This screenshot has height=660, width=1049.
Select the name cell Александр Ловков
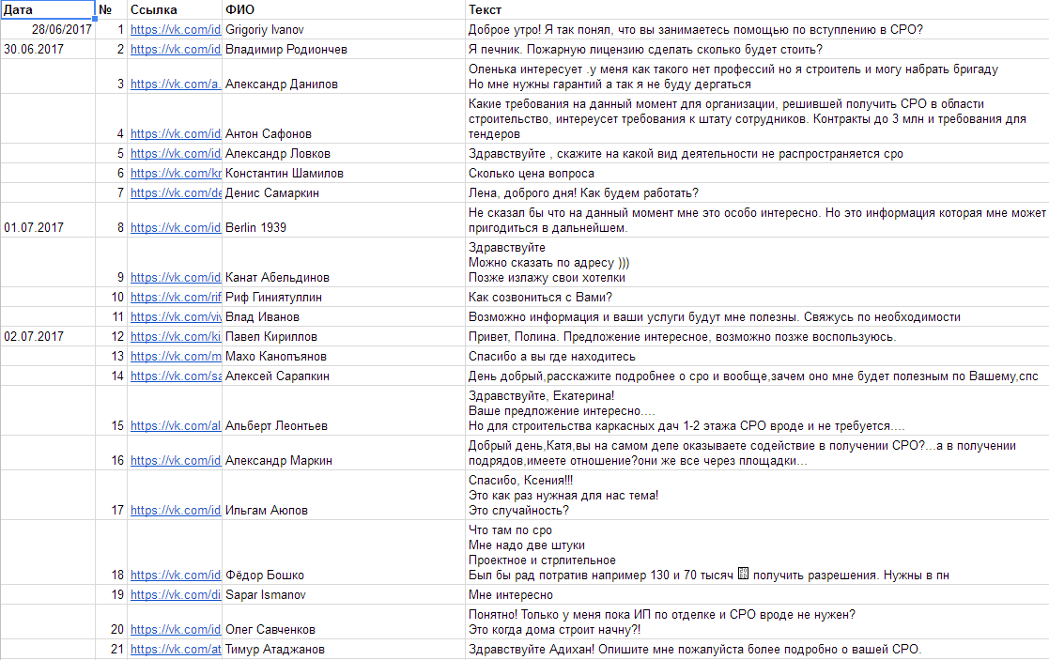coord(344,153)
